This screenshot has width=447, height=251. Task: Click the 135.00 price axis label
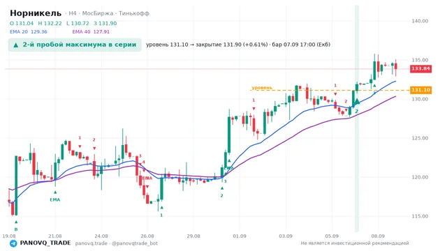click(x=420, y=60)
